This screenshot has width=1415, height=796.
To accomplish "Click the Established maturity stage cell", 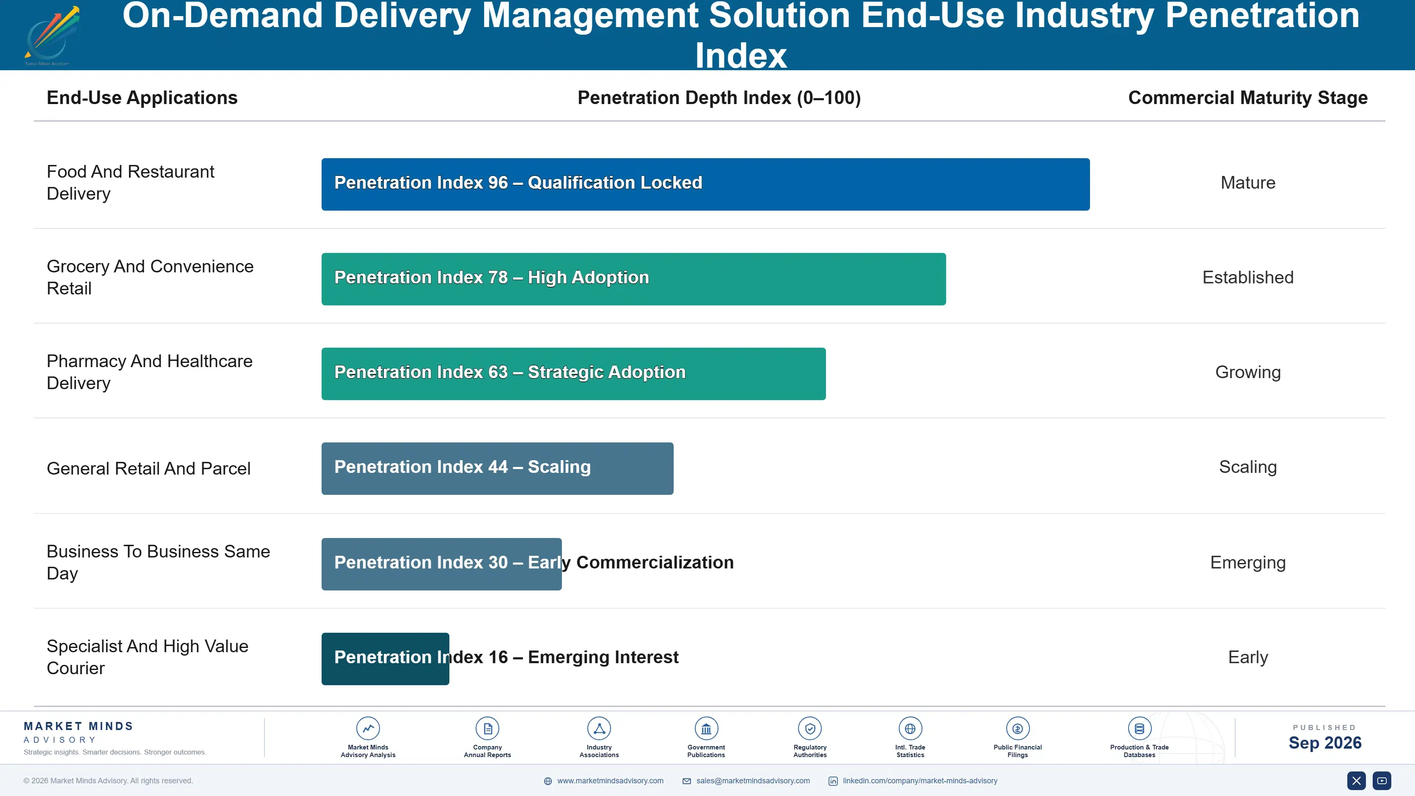I will (1247, 277).
